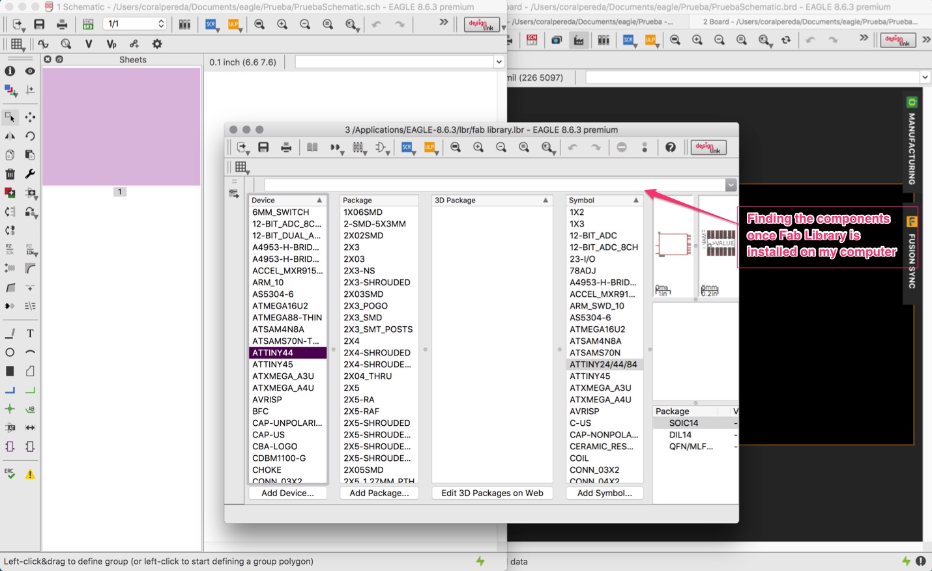Select sheet 1 thumbnail in Sheets panel
This screenshot has height=571, width=932.
point(121,126)
